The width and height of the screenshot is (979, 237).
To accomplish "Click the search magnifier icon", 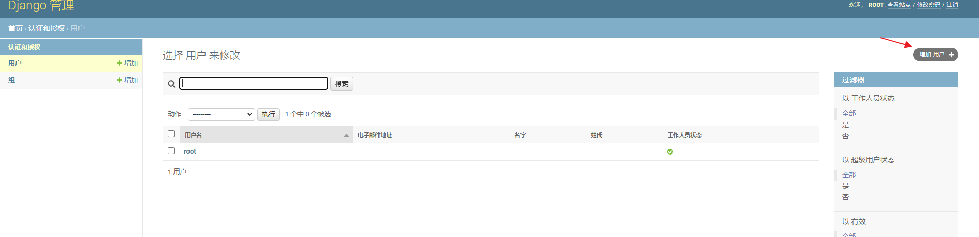I will tap(171, 84).
